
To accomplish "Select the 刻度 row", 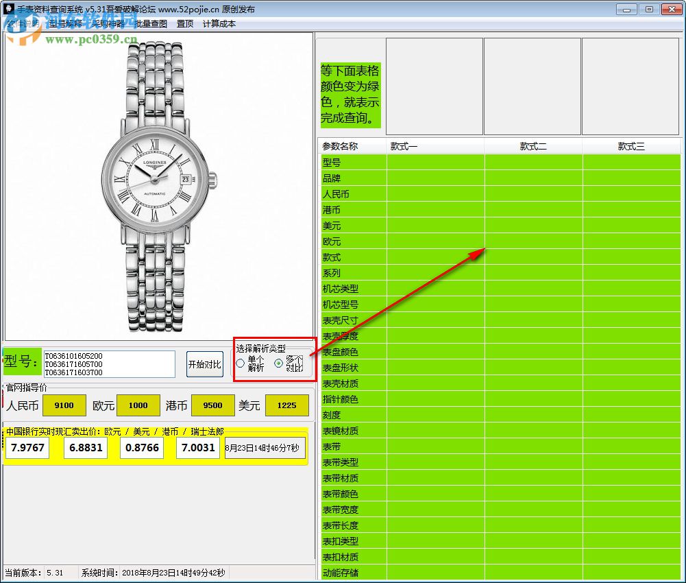I will coord(501,415).
